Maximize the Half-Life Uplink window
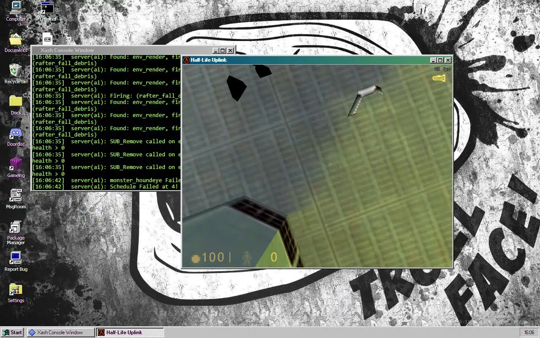 point(440,60)
